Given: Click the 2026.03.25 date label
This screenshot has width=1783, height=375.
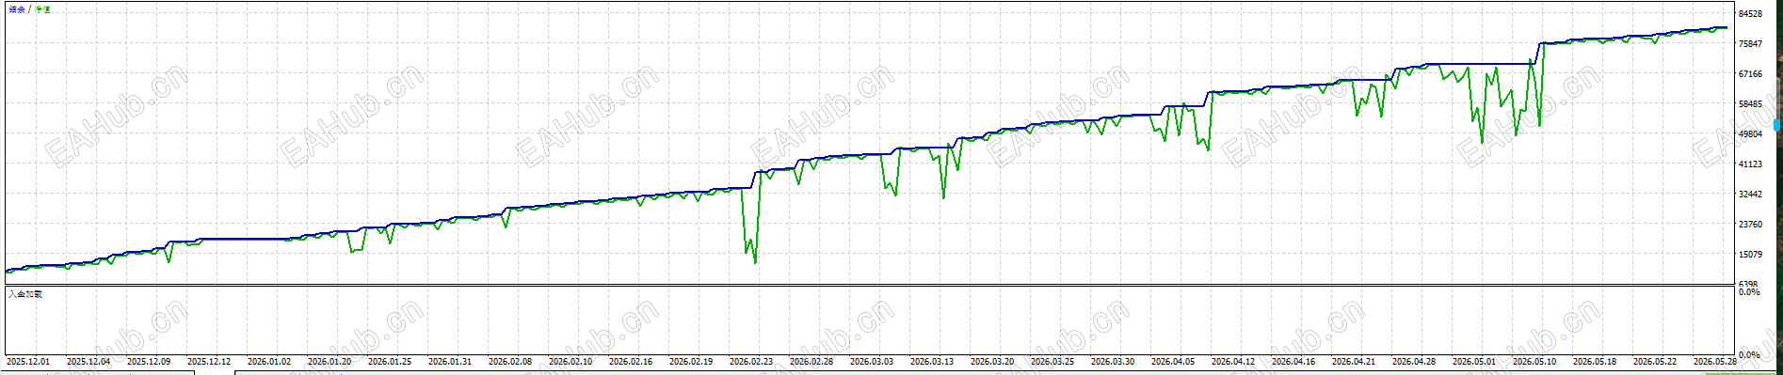Looking at the screenshot, I should pos(1052,361).
